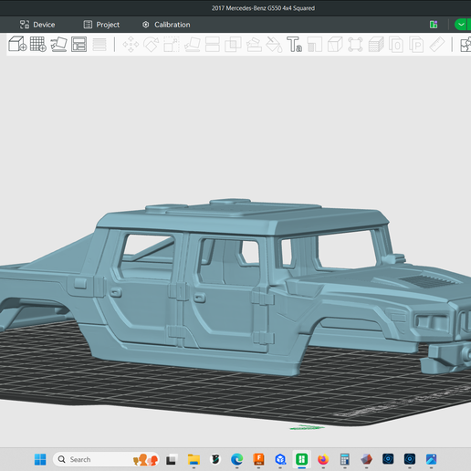471x471 pixels.
Task: Click the 3D box outline toolbar icon
Action: pos(335,45)
